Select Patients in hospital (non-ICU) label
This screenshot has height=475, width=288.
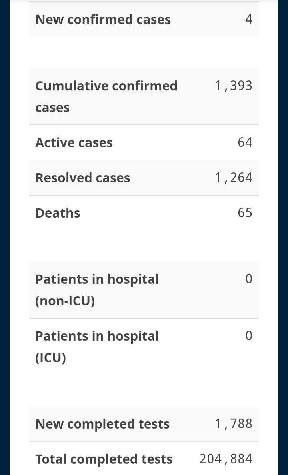[x=97, y=290]
